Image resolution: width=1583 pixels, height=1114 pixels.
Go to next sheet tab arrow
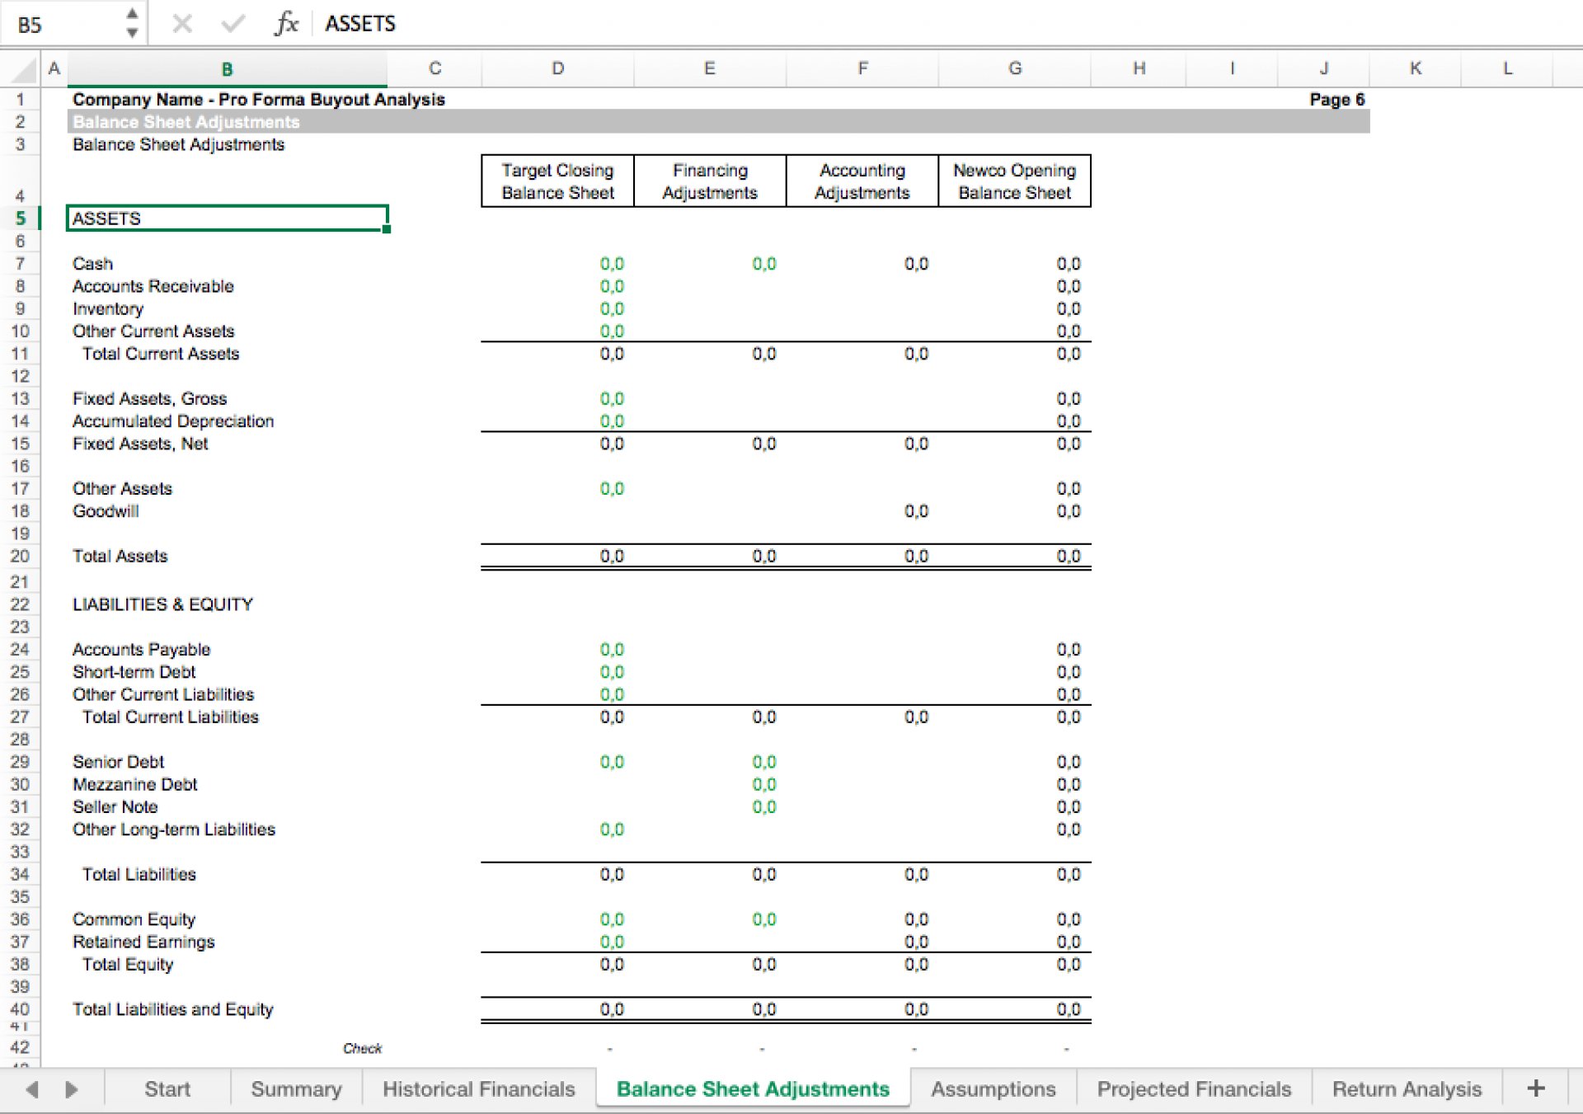click(72, 1089)
